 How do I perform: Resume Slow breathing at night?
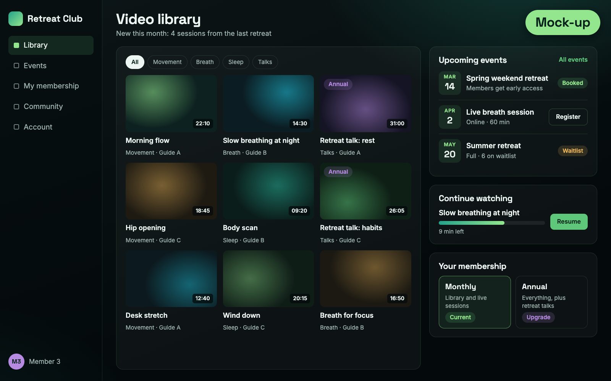coord(569,222)
